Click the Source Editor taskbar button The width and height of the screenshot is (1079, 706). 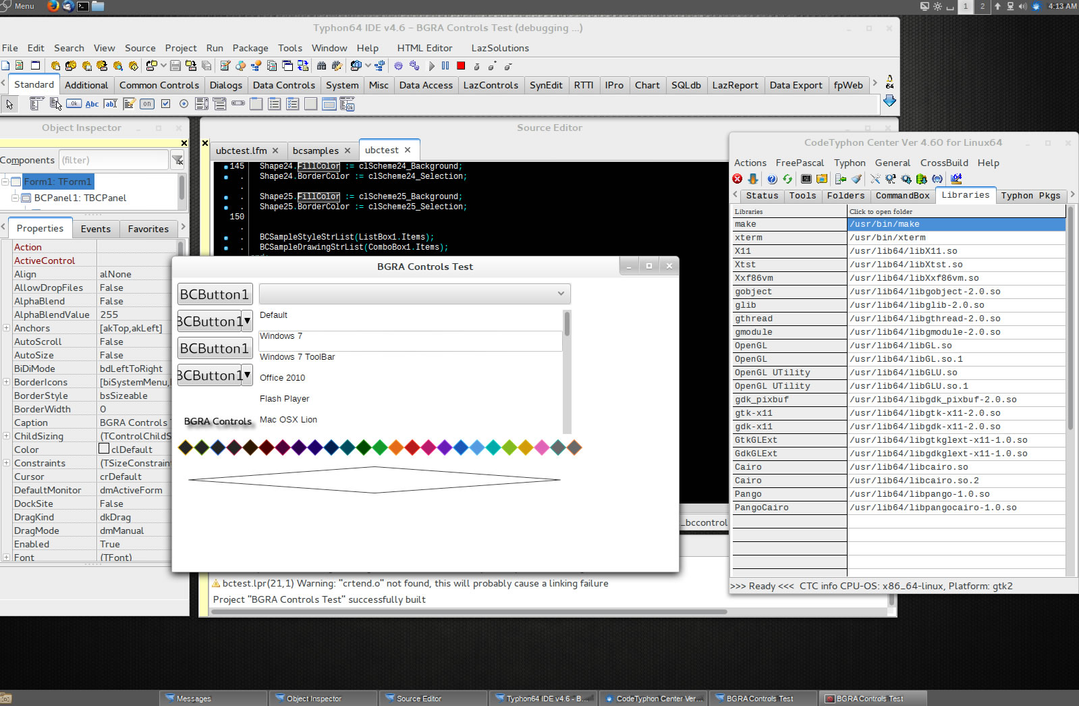click(x=433, y=699)
